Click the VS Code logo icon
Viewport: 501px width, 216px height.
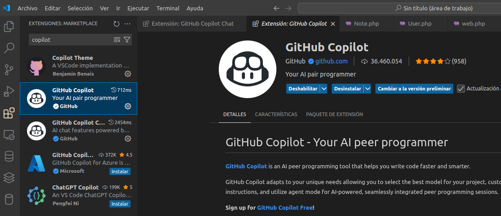[6, 8]
